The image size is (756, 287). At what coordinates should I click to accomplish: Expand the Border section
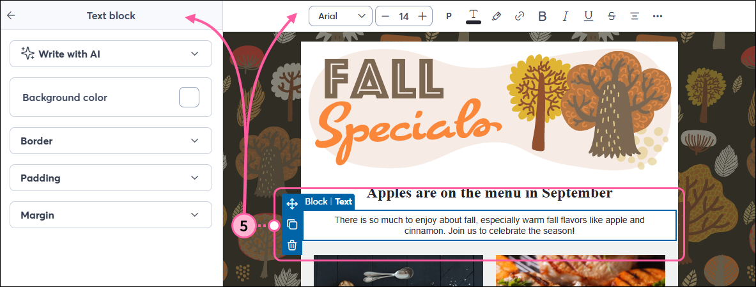pos(111,141)
